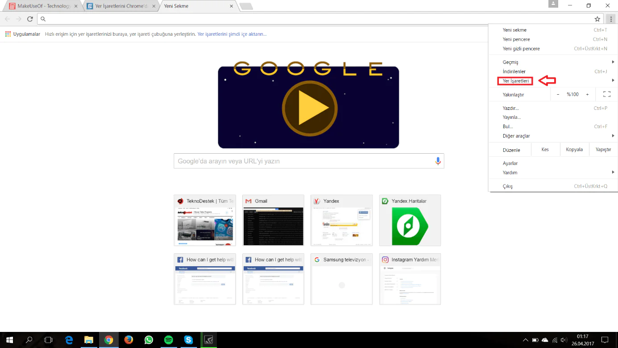
Task: Show hidden system tray icons
Action: pos(526,340)
